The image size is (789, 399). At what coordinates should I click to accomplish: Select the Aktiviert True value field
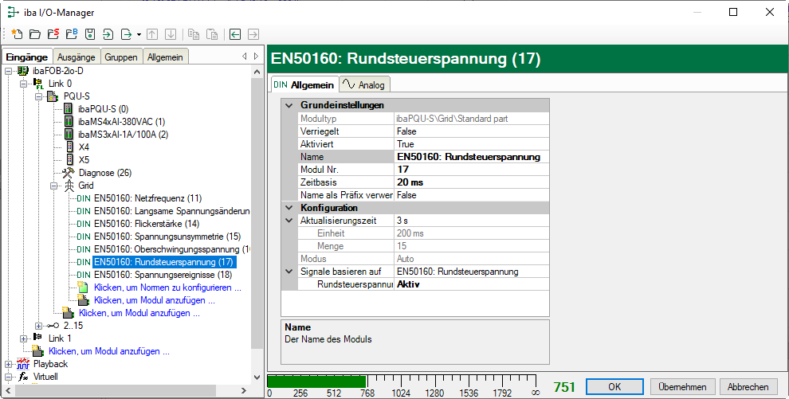coord(471,144)
